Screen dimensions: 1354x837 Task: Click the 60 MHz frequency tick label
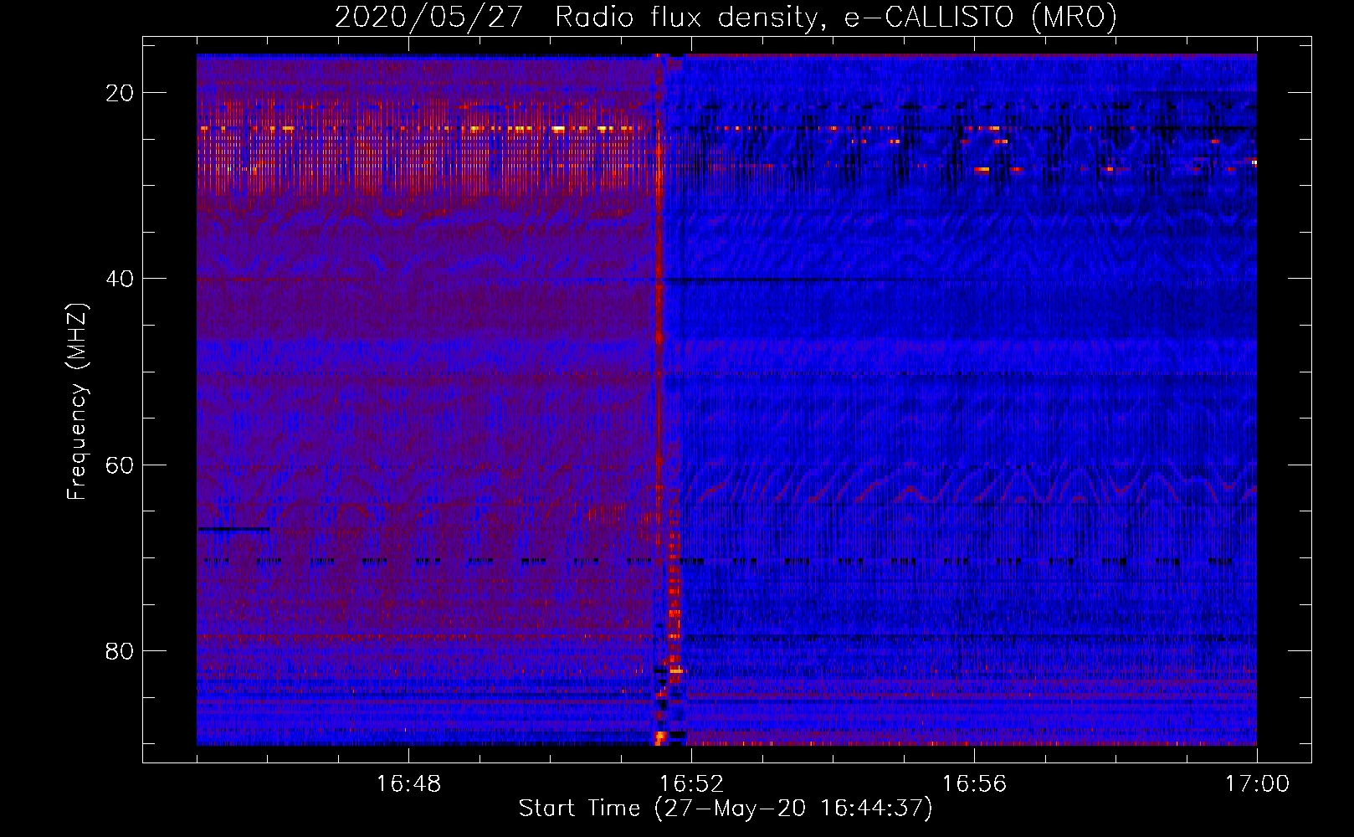coord(120,465)
